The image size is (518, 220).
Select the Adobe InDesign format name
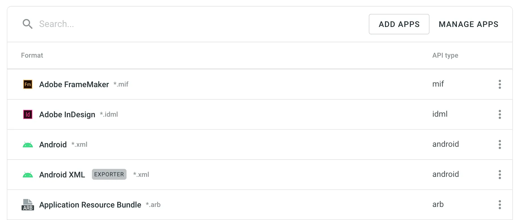tap(67, 114)
